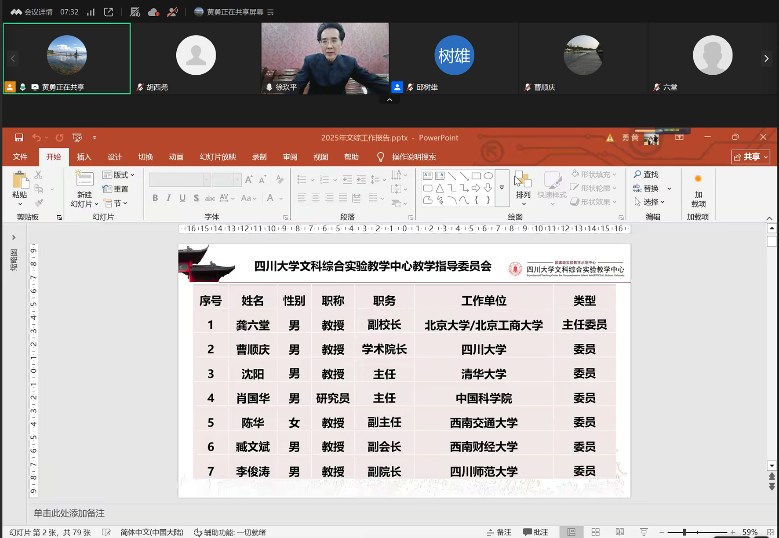Switch to Slide Sorter view in status bar

click(596, 532)
